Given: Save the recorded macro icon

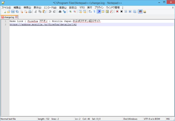Looking at the screenshot, I should (134, 11).
